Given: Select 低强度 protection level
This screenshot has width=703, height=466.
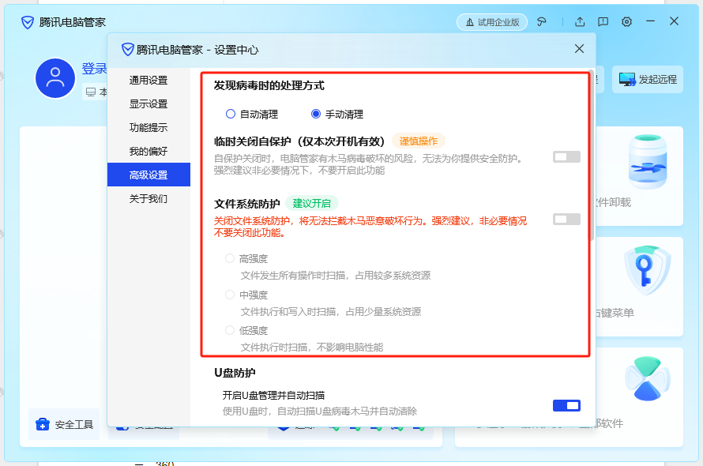Looking at the screenshot, I should (246, 331).
